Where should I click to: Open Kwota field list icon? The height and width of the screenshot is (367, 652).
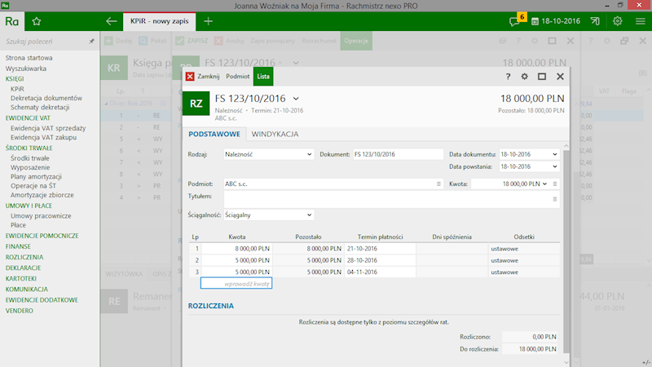(555, 184)
